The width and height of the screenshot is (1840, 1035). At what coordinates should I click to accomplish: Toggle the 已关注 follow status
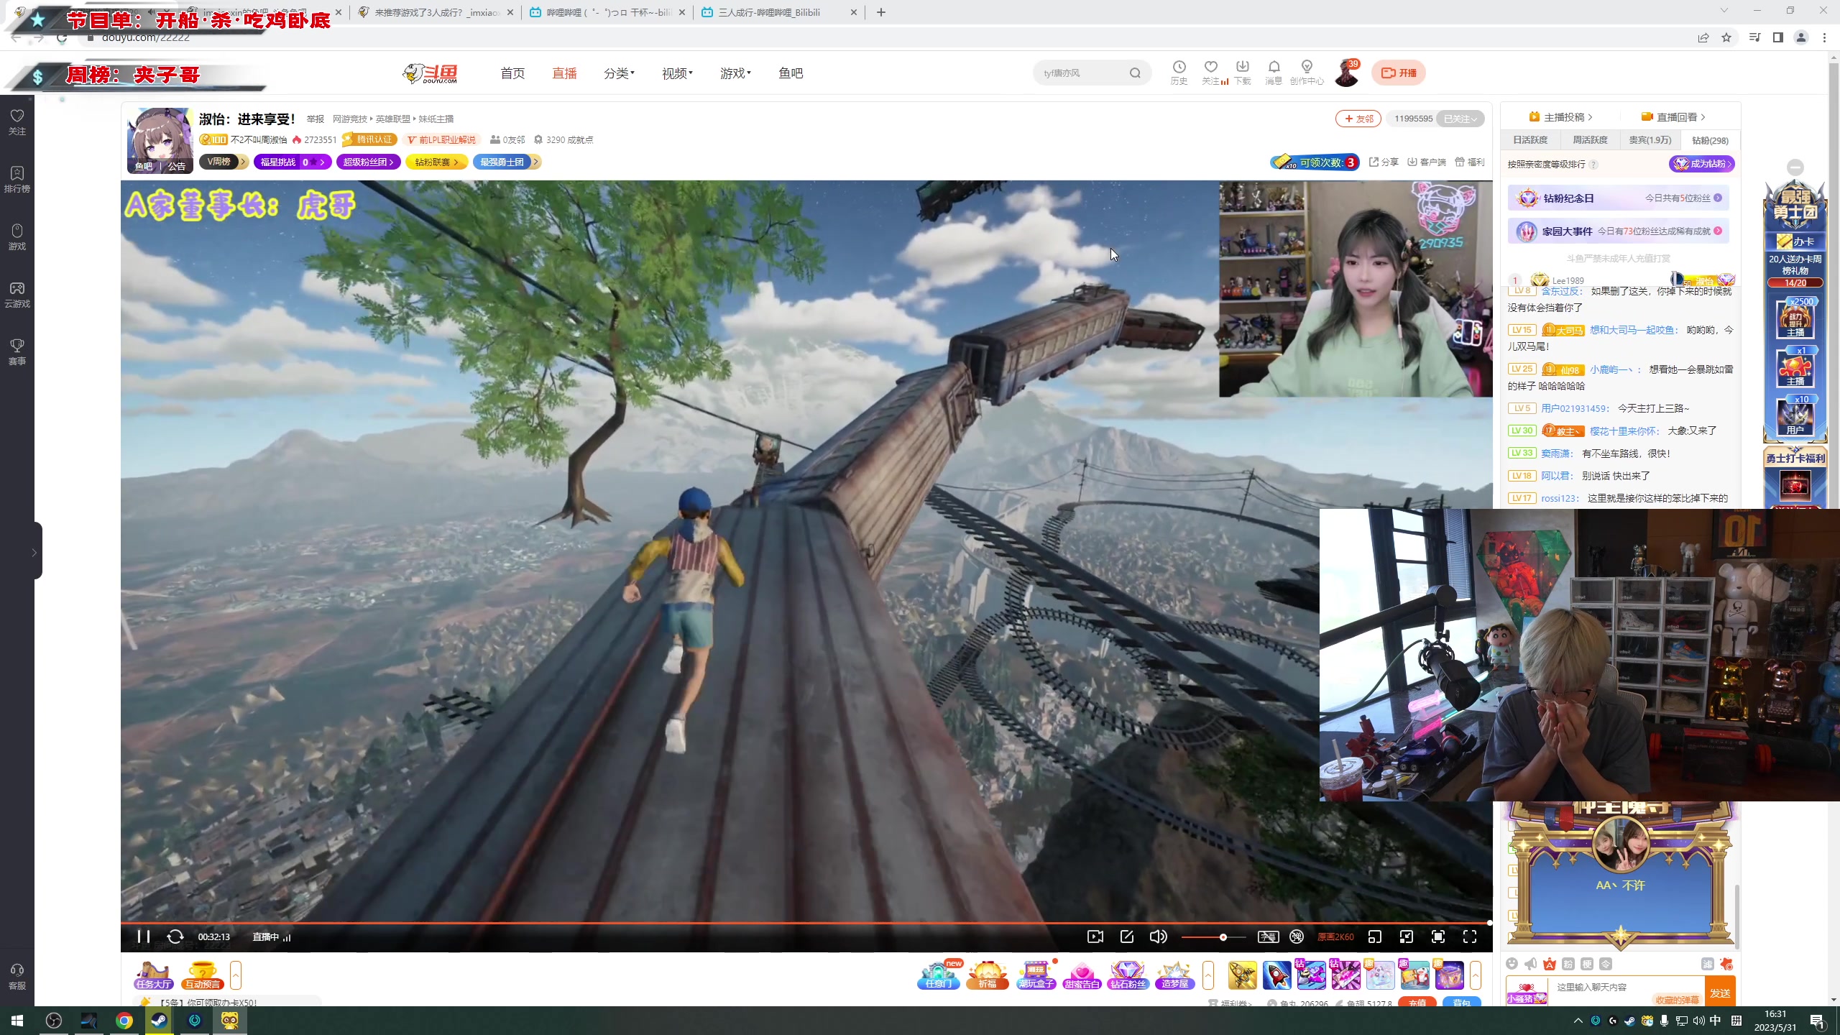(x=1460, y=119)
